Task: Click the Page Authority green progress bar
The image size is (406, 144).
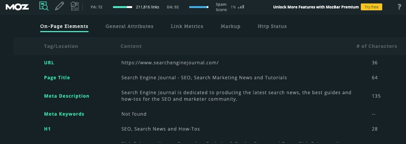Action: pos(123,7)
